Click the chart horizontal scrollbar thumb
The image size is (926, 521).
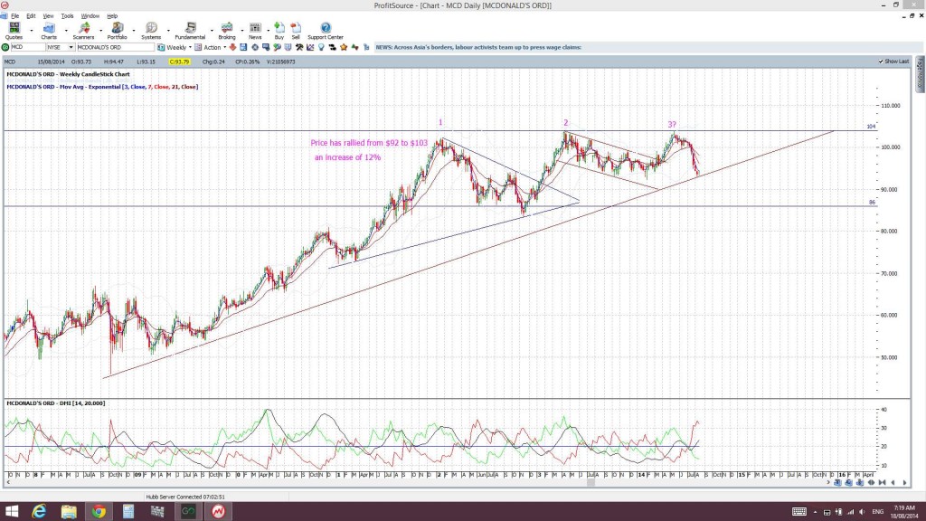point(591,483)
